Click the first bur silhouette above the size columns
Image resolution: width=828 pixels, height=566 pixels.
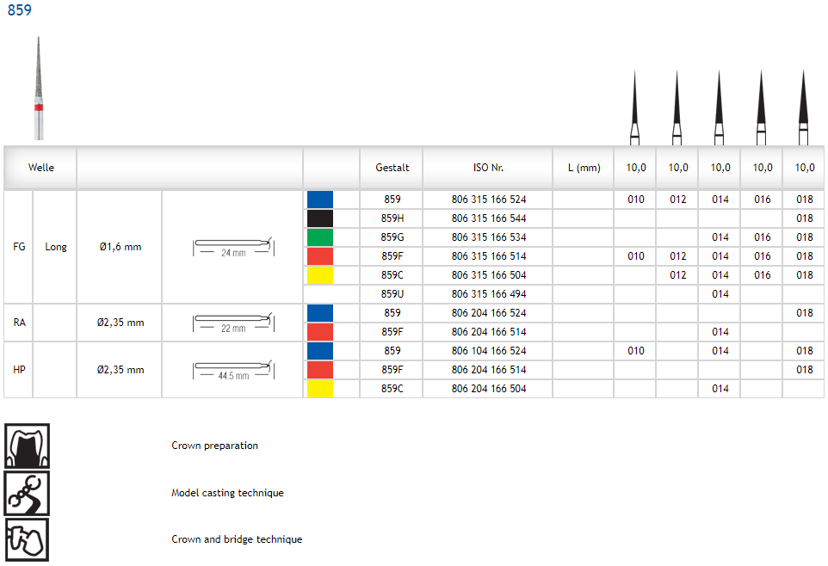pos(634,108)
